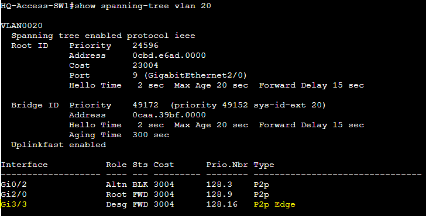This screenshot has width=426, height=216.
Task: Click the '128.9' port priority value
Action: [219, 194]
